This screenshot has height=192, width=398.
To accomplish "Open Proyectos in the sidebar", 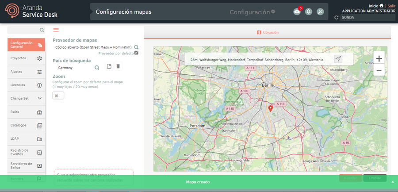I will click(x=26, y=58).
